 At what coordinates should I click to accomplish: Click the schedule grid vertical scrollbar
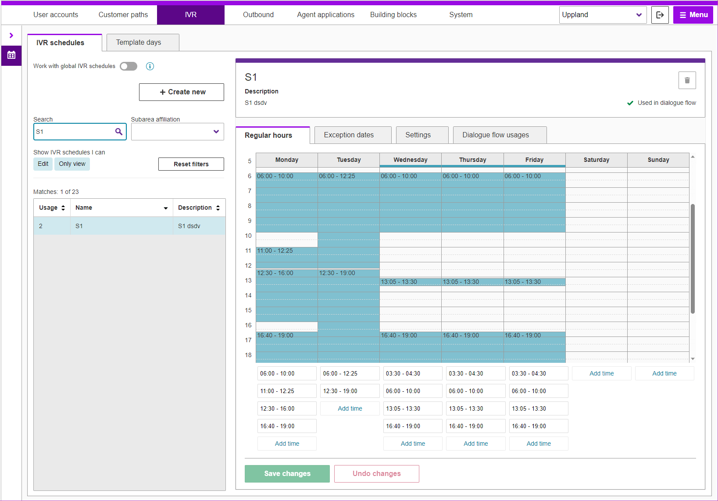click(693, 259)
